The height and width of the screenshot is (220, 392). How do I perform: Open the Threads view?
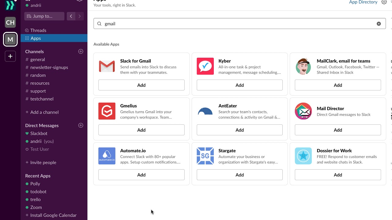click(x=38, y=30)
